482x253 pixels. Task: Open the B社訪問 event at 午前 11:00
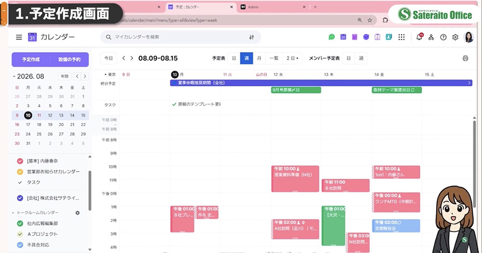coord(346,186)
